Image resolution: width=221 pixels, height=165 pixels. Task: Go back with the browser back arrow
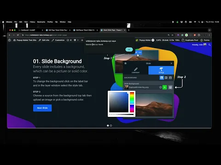(x=10, y=35)
